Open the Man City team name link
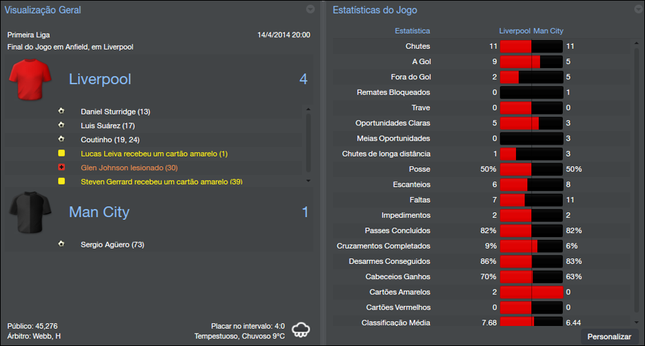This screenshot has width=645, height=346. [99, 212]
